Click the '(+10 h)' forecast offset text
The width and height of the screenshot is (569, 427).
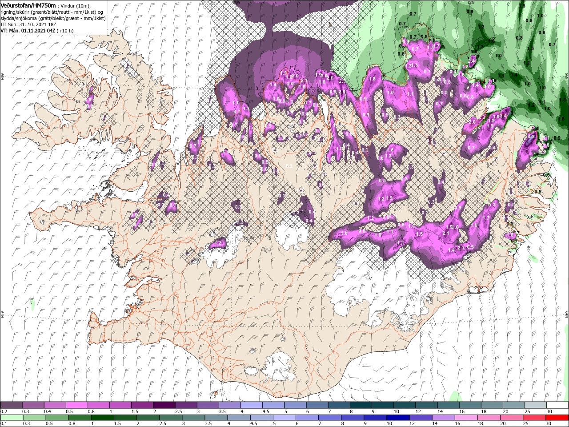(64, 31)
